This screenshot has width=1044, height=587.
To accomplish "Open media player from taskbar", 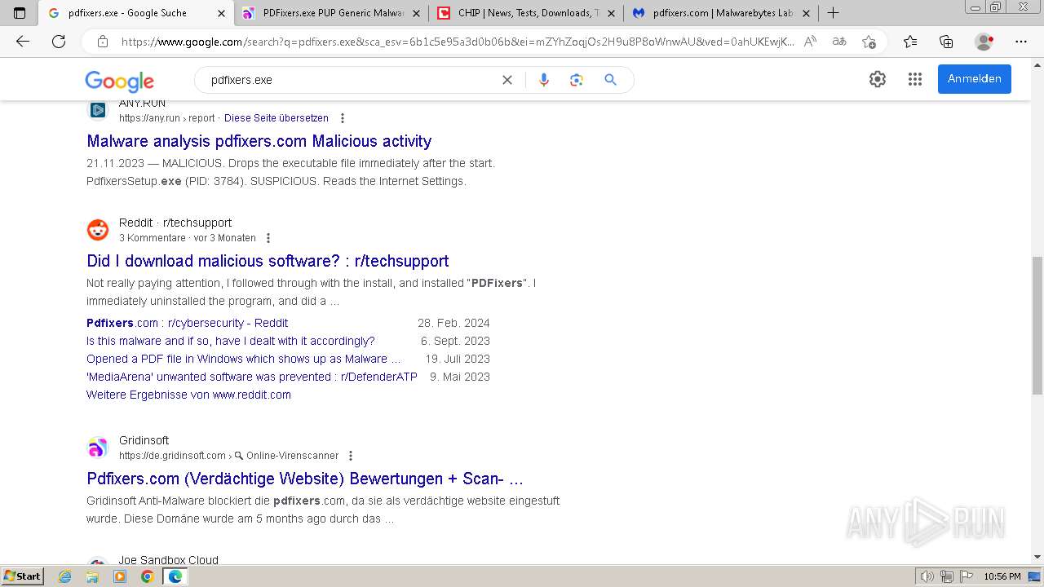I will (120, 576).
